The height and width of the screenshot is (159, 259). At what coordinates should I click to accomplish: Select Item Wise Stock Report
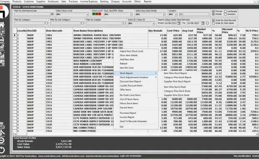[175, 73]
